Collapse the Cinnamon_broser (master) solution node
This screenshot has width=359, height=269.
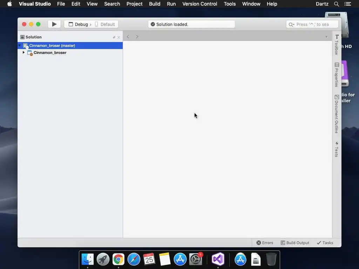(20, 46)
